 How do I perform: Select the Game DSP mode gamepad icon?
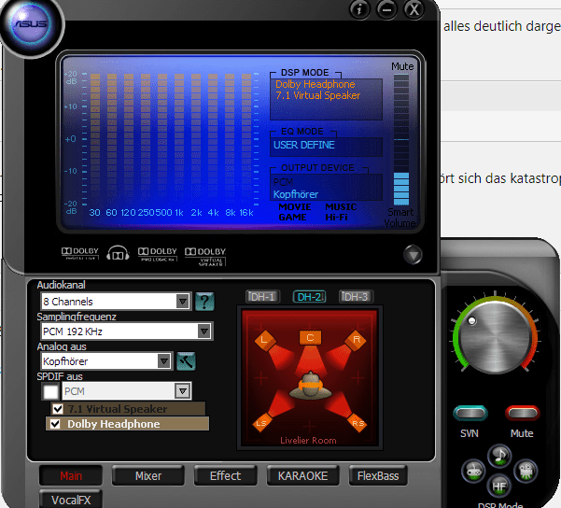click(473, 471)
